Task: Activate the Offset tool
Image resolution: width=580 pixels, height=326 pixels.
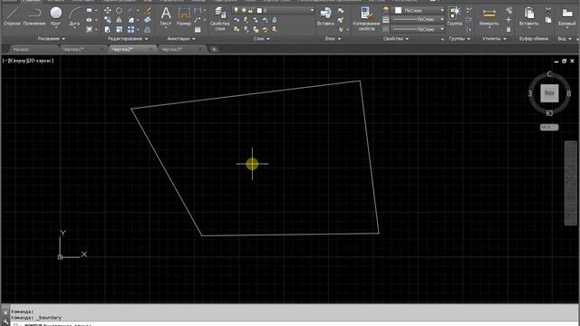Action: pos(148,29)
